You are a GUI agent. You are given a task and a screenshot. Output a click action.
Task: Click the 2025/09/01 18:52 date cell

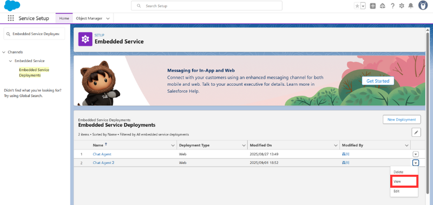(264, 162)
